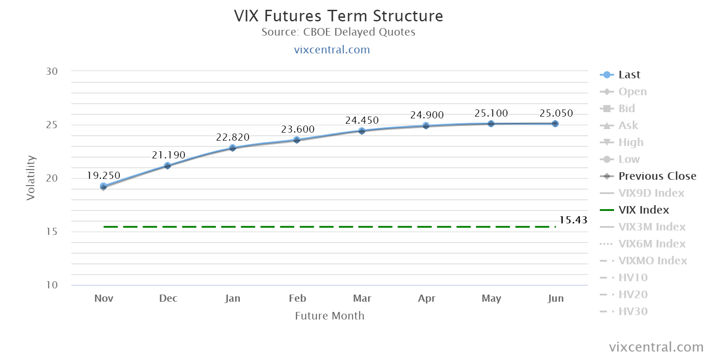Click the vixcentral.com watermark text

(656, 347)
